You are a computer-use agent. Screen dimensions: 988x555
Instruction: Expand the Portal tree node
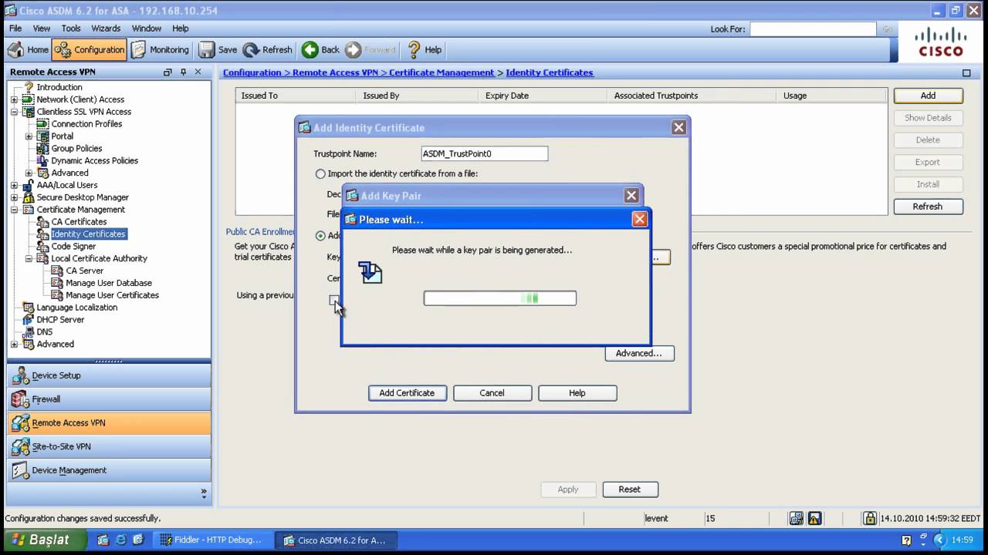[29, 136]
